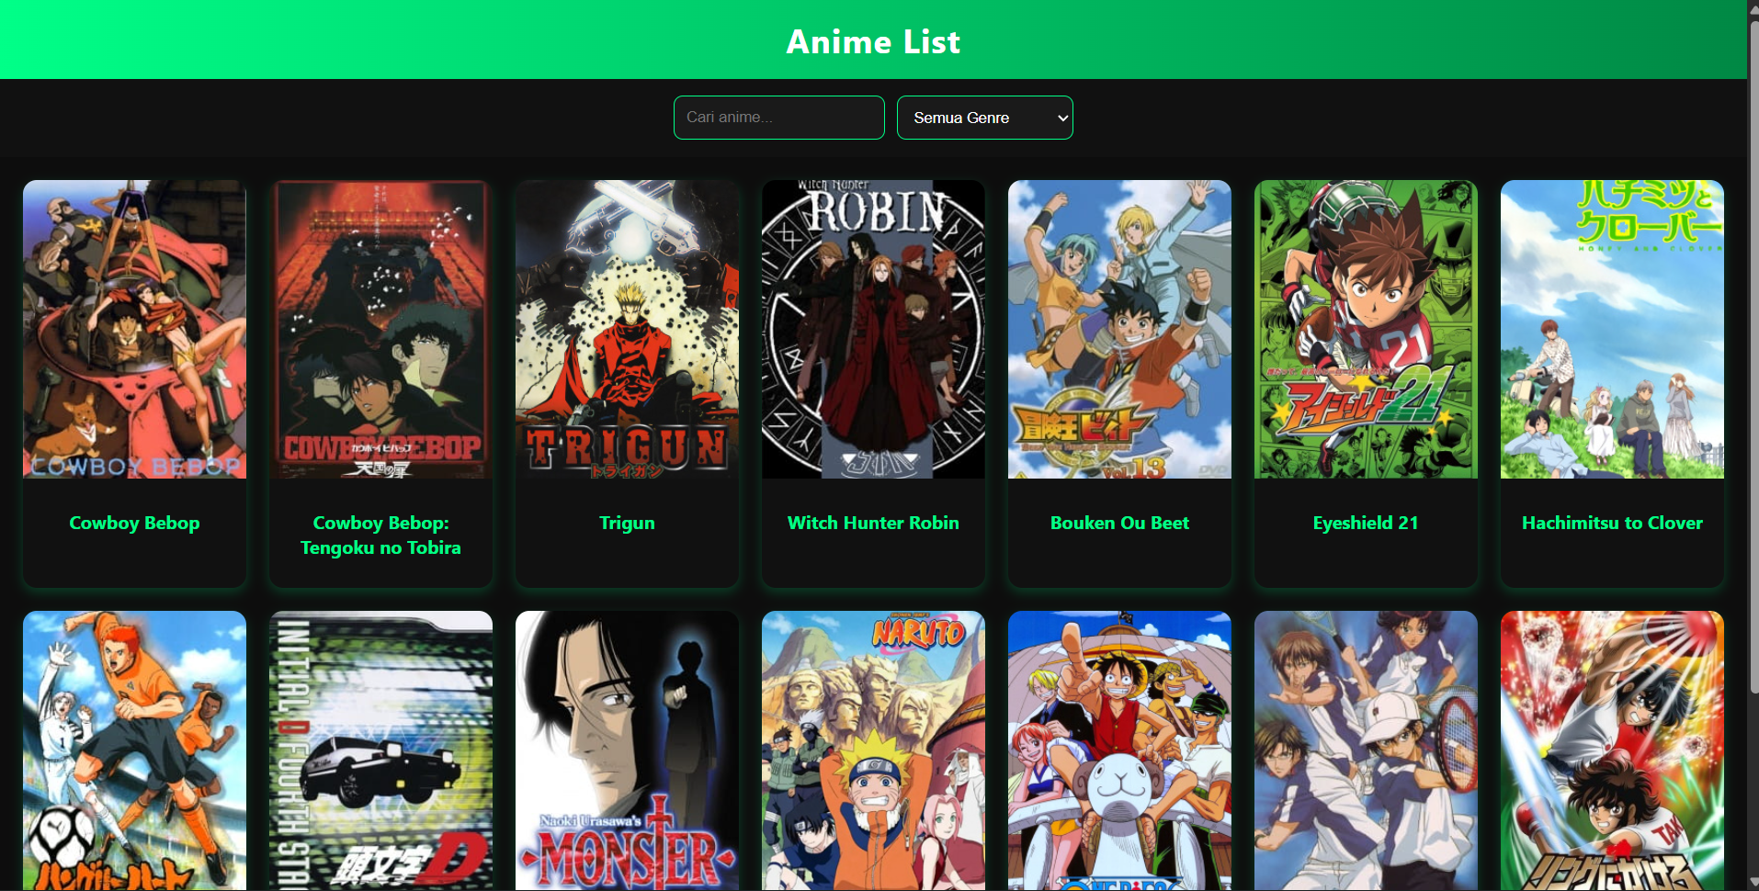The width and height of the screenshot is (1759, 891).
Task: Expand the Semua Genre dropdown
Action: 985,118
